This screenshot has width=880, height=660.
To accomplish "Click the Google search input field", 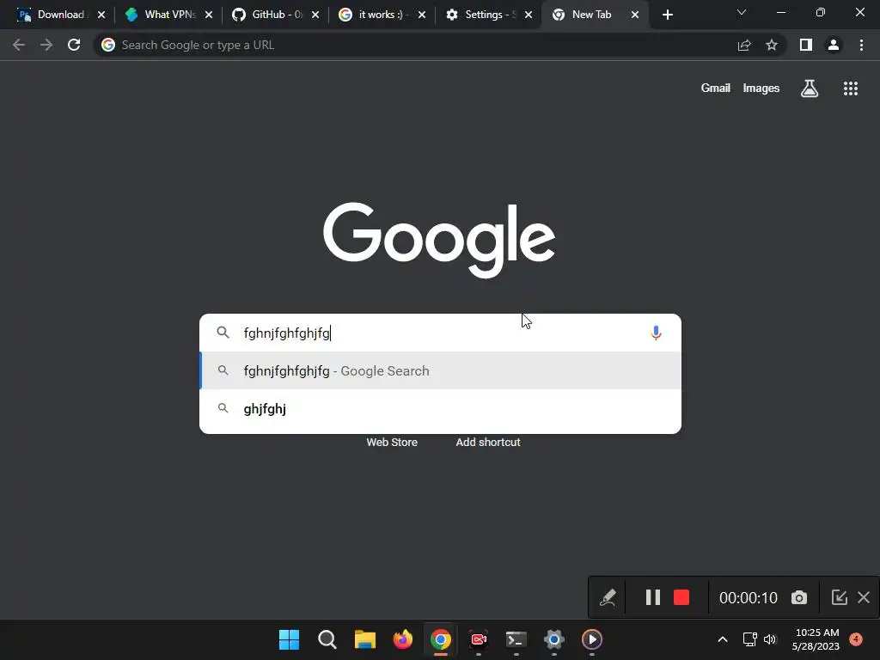I will [x=441, y=333].
